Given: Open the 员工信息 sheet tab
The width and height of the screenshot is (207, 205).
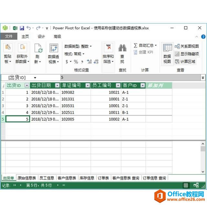Looking at the screenshot, I should coord(47,178).
